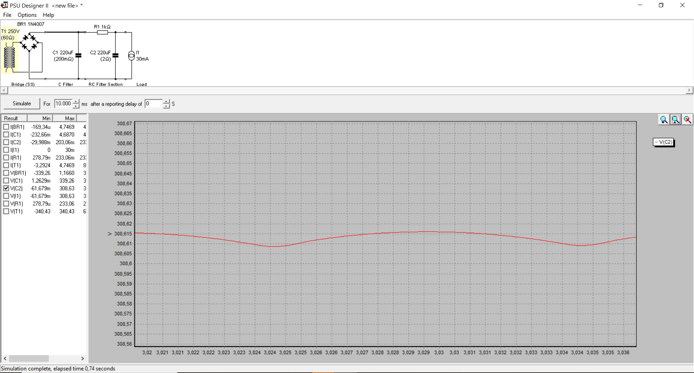
Task: Decrease simulation duration with down arrow
Action: pos(76,106)
